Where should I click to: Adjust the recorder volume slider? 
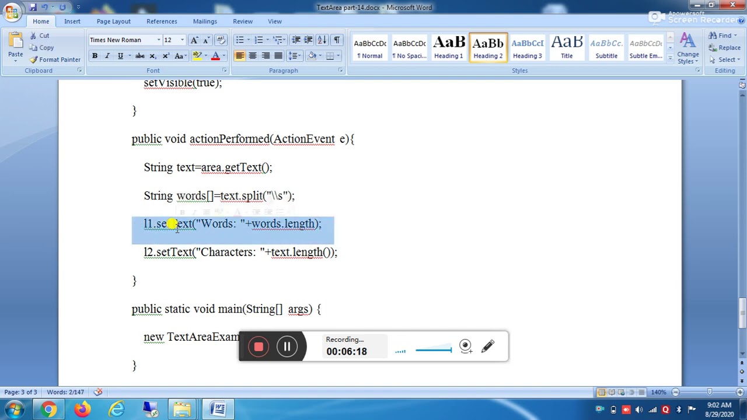click(x=434, y=350)
